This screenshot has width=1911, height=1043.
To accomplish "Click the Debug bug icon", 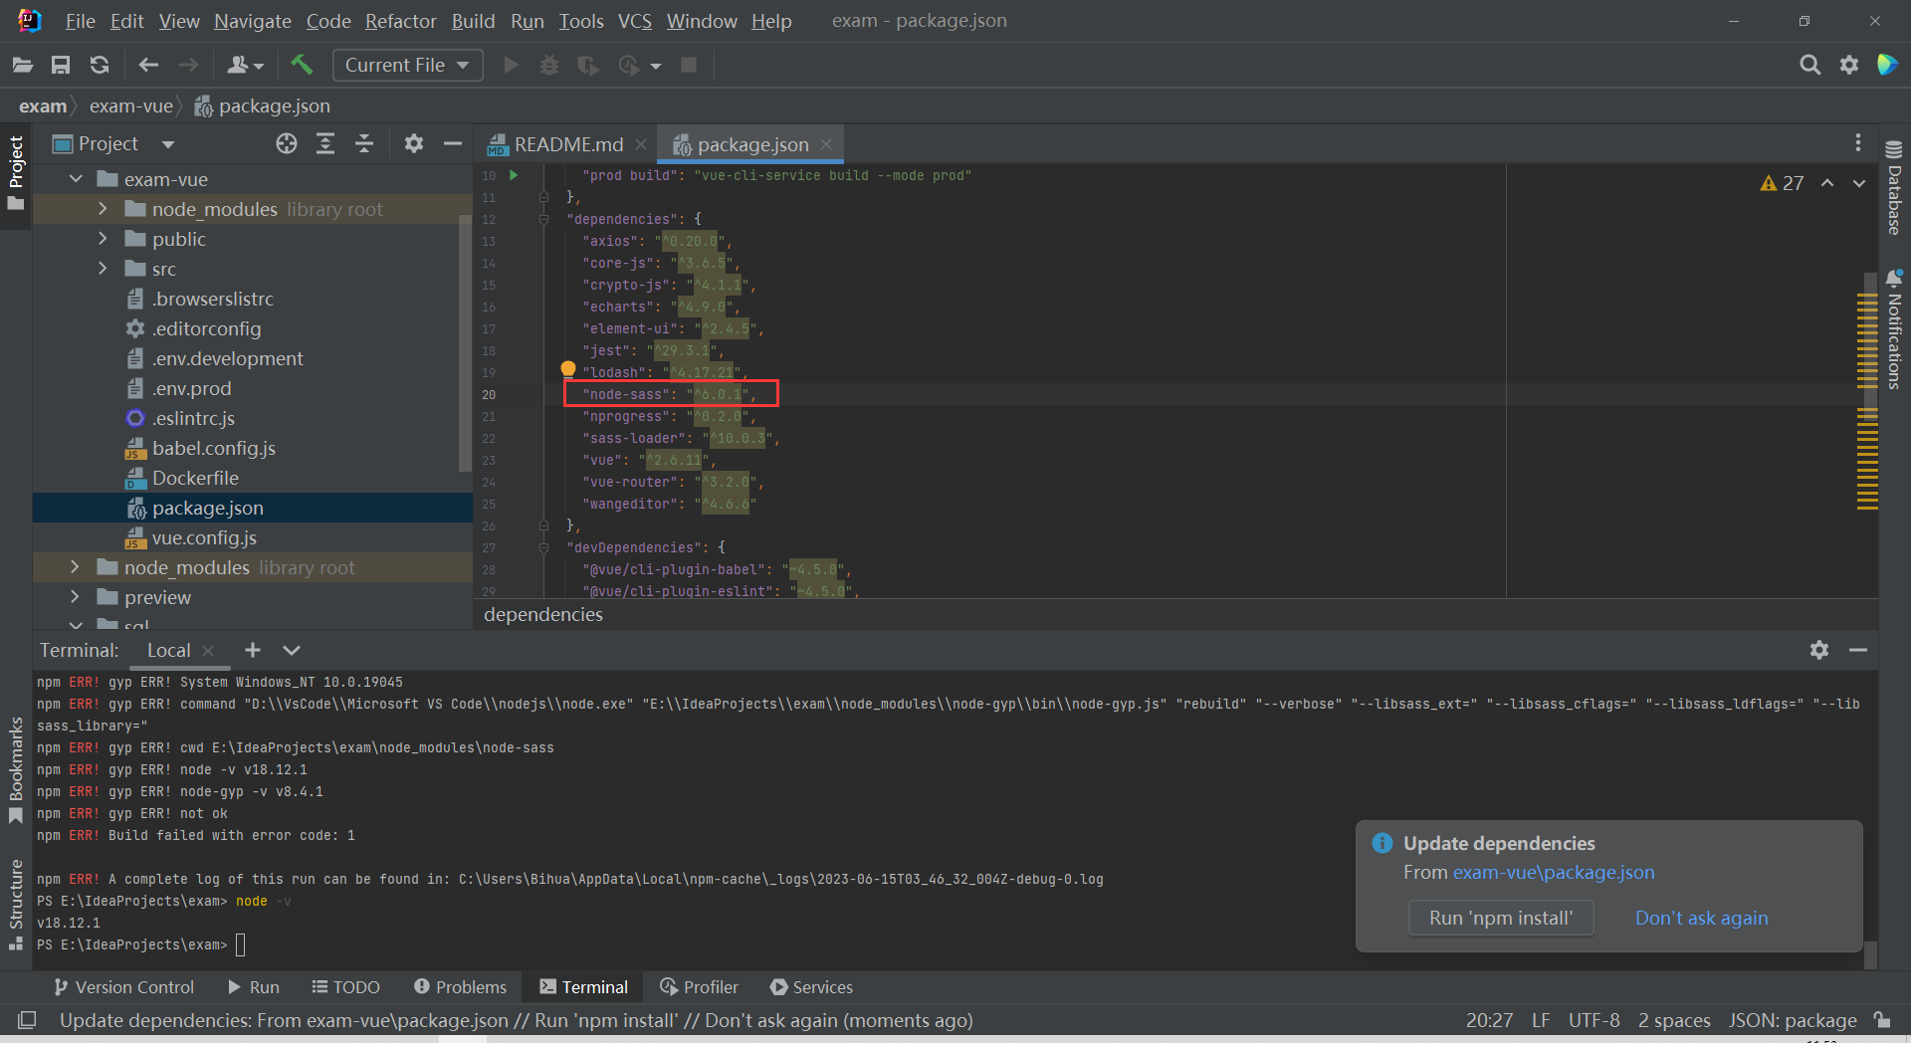I will (548, 65).
